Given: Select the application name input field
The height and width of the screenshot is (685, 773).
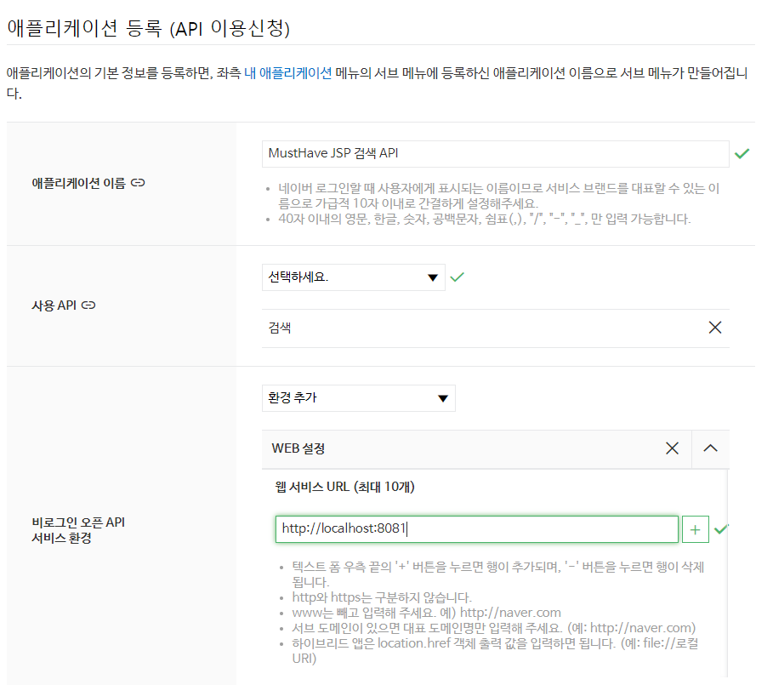Looking at the screenshot, I should coord(493,153).
